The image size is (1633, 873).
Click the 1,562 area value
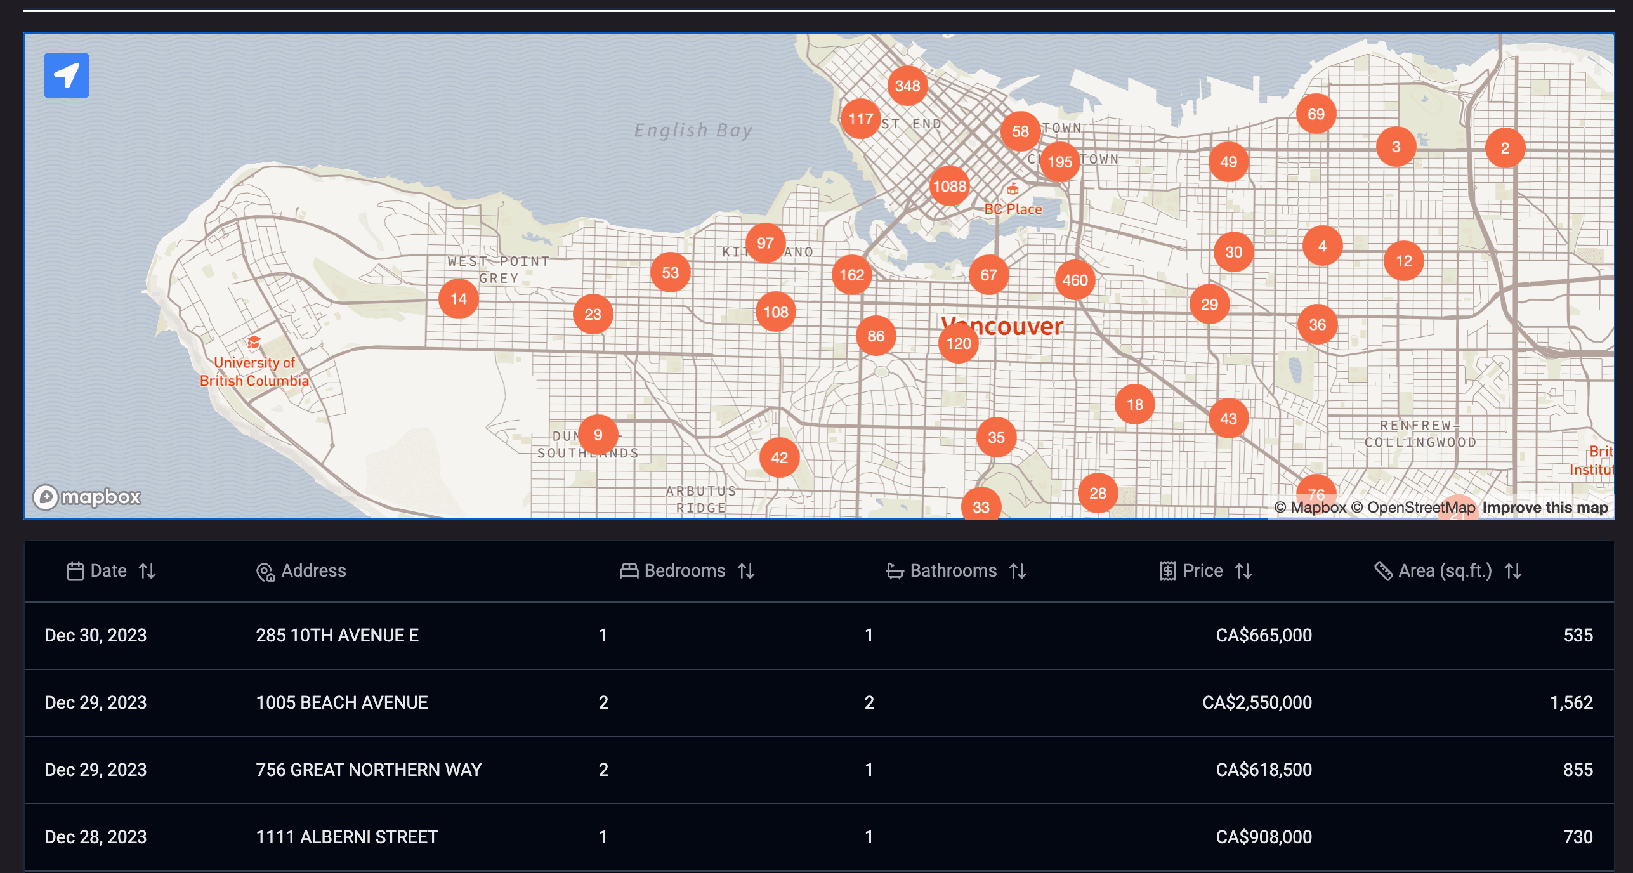[x=1571, y=702]
